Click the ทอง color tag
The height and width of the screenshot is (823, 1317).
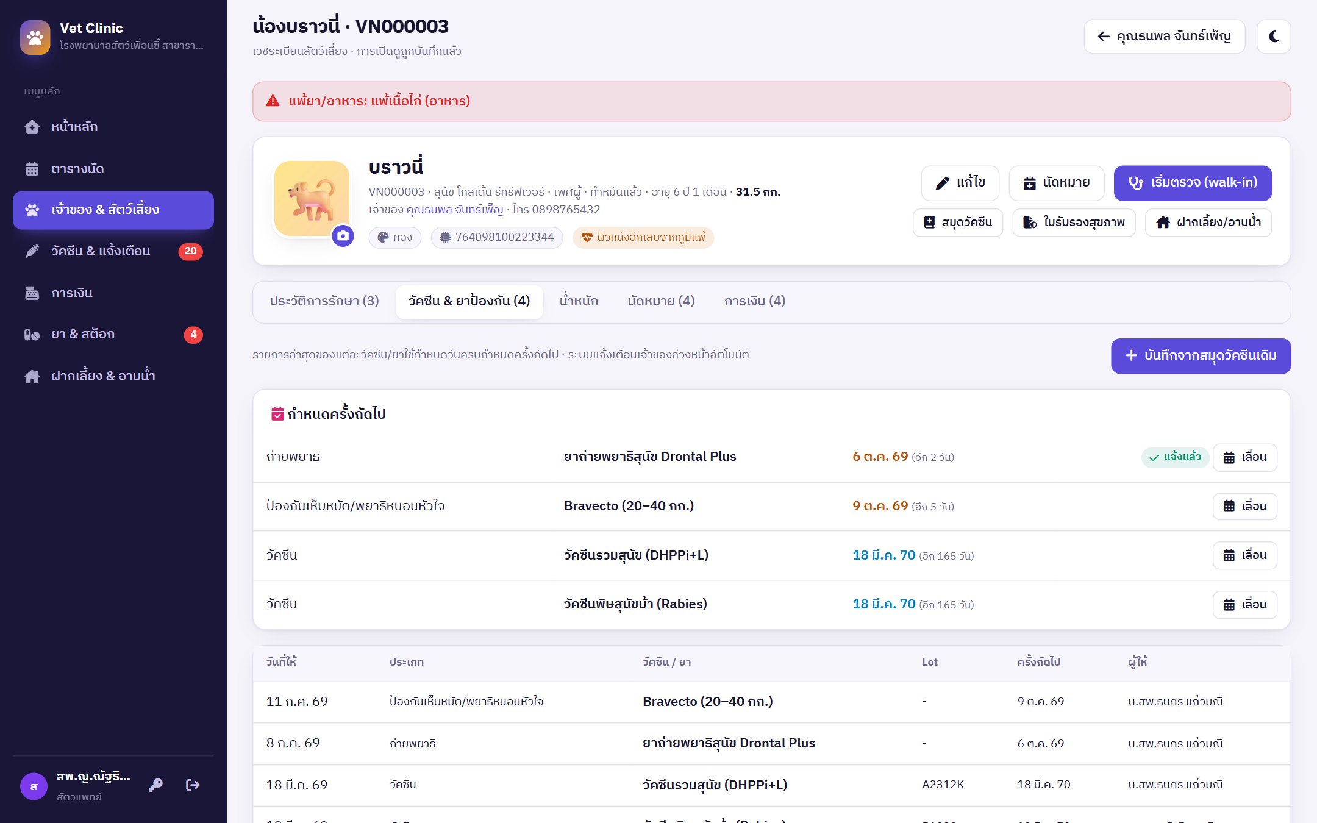click(395, 237)
